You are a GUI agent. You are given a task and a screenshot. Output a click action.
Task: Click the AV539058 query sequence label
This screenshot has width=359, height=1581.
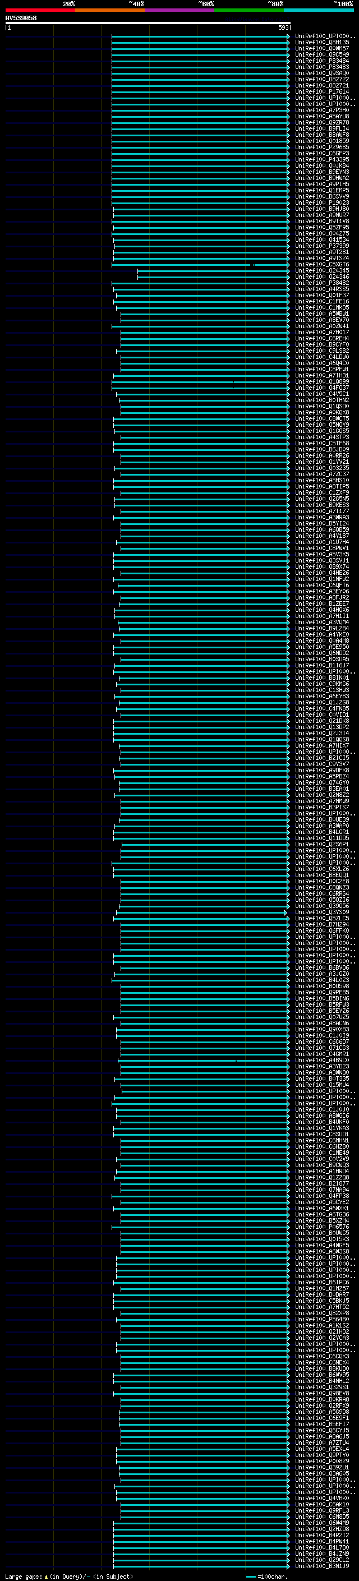21,19
